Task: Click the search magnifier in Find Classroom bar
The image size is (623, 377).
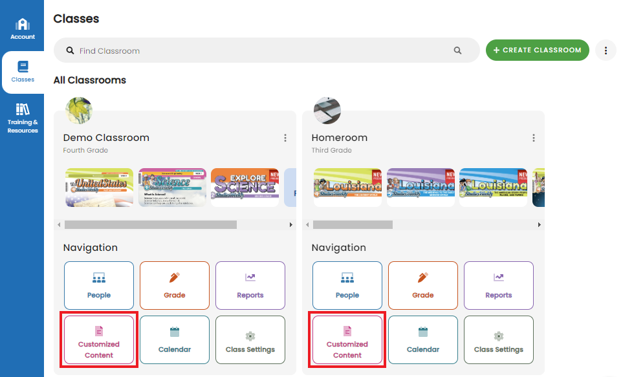Action: [457, 50]
